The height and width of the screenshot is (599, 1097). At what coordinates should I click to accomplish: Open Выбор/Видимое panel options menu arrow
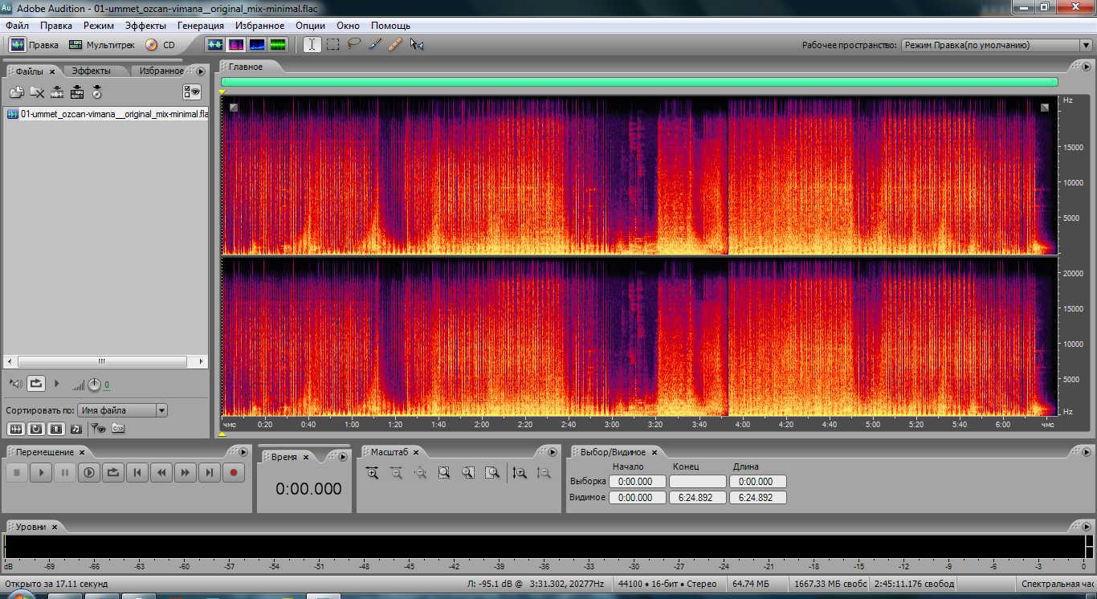(1086, 453)
